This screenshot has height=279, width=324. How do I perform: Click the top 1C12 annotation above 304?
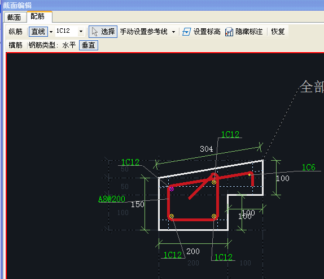pyautogui.click(x=230, y=135)
